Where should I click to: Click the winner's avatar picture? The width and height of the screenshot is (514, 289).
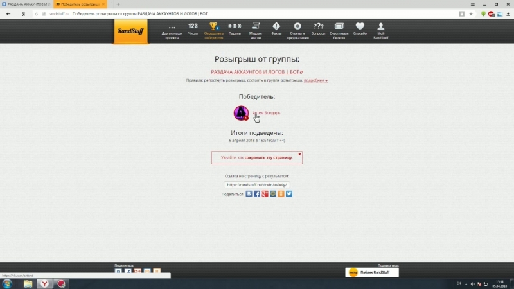pos(241,113)
